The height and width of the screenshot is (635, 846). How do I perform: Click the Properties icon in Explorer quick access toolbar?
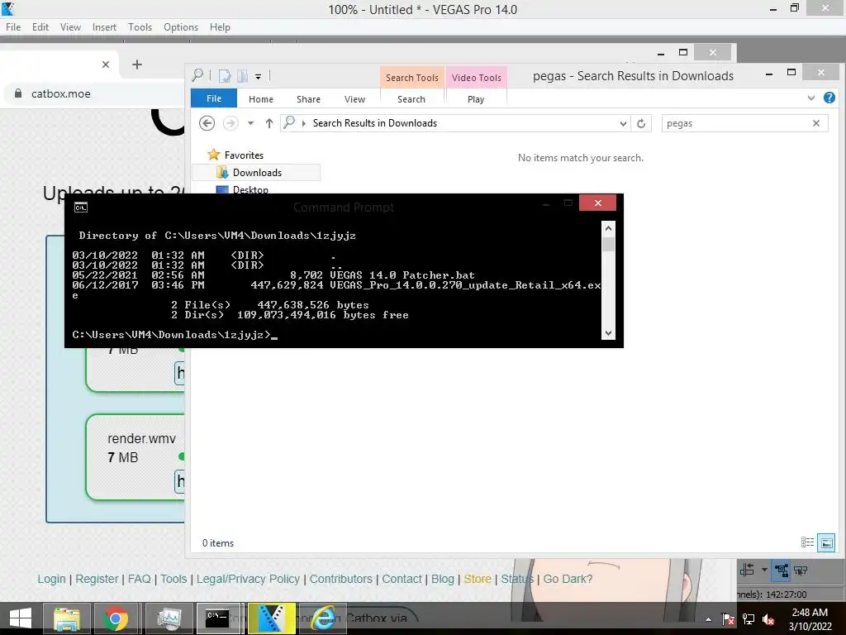pos(225,76)
